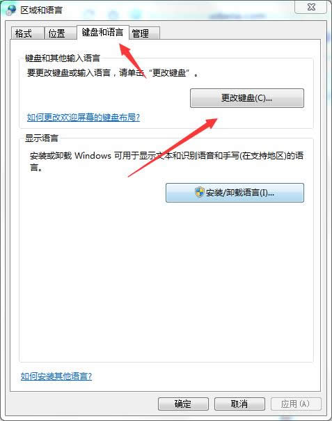Click the shield icon on the install languages button
332x421 pixels.
point(199,192)
